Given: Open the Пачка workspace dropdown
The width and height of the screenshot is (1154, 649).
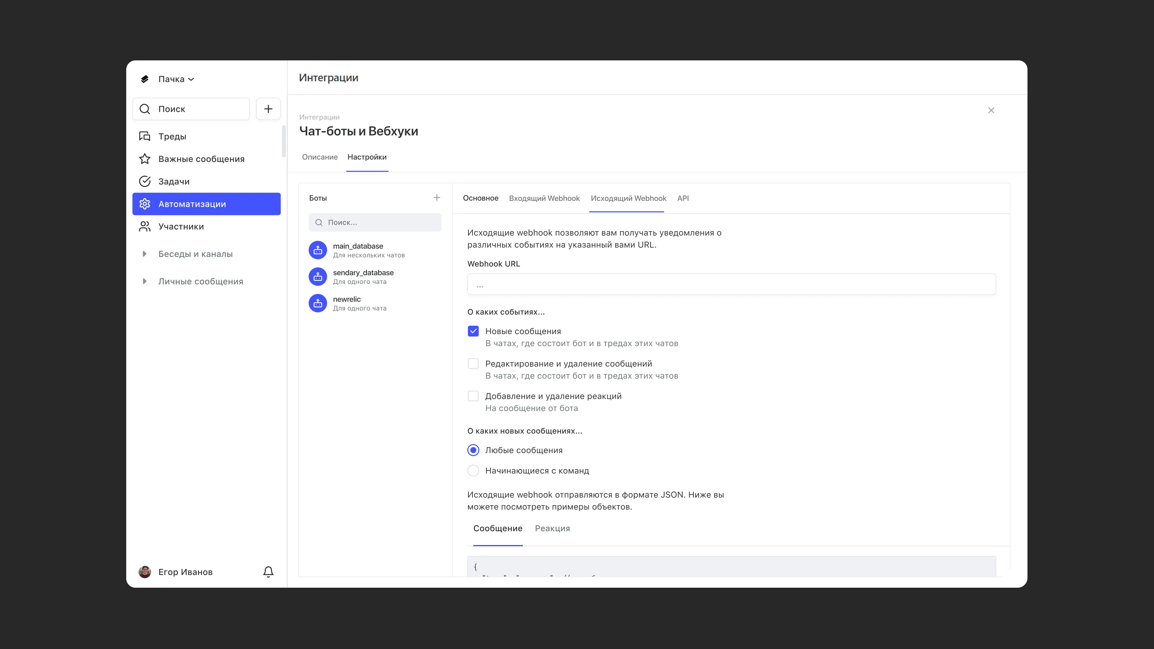Looking at the screenshot, I should 176,79.
